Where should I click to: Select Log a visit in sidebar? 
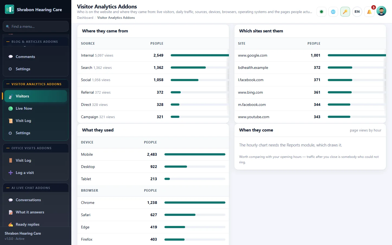[36, 173]
